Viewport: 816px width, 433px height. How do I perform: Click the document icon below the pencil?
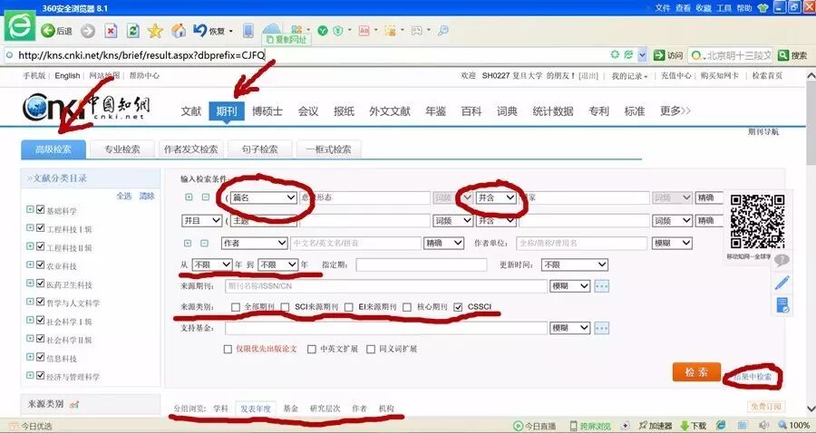click(x=782, y=305)
